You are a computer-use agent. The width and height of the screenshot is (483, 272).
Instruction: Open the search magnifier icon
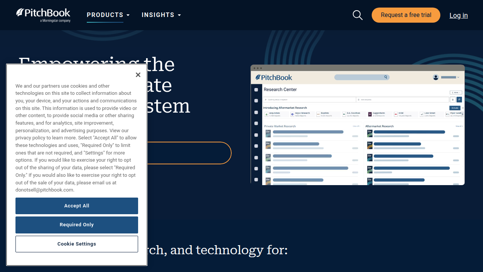tap(357, 15)
